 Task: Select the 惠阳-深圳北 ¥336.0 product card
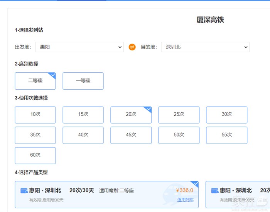coord(106,195)
